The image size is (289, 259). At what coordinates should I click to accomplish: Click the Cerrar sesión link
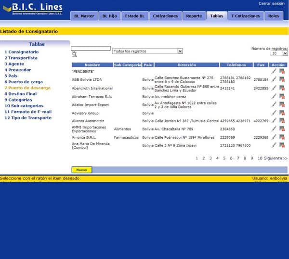(x=271, y=3)
